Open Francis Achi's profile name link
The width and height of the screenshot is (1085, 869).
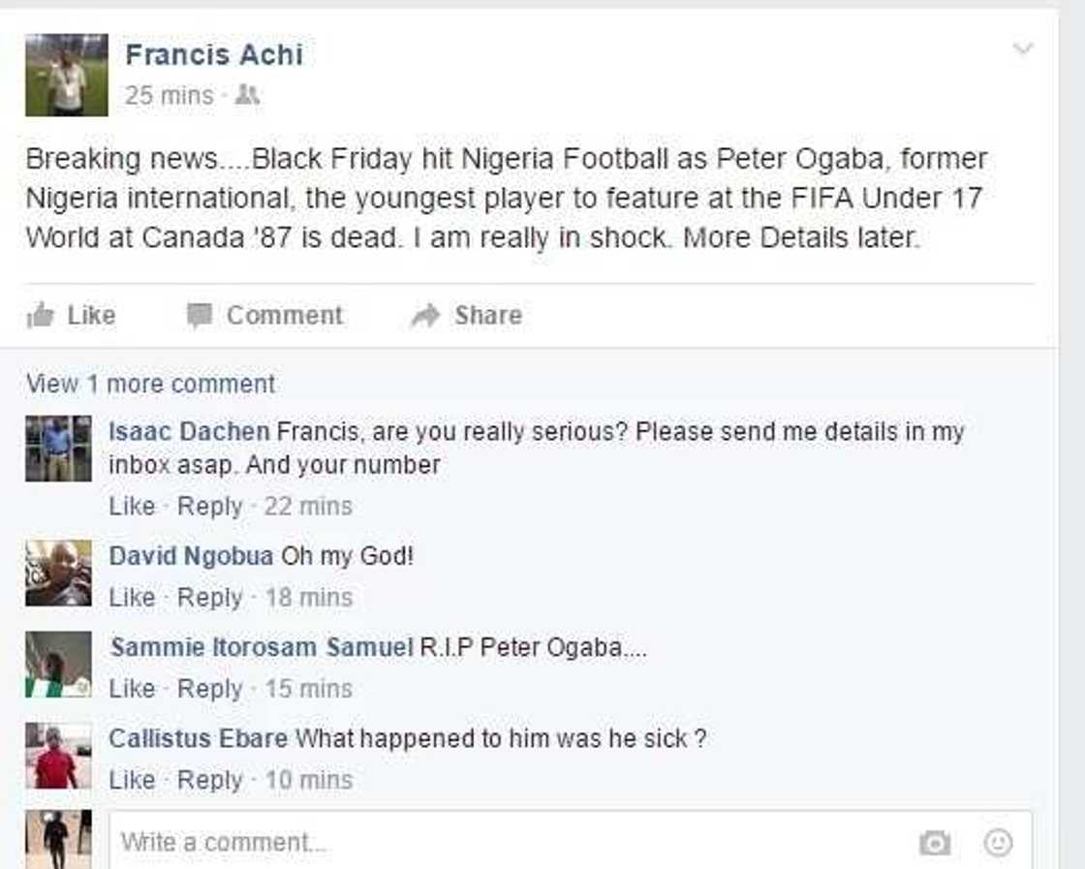click(214, 54)
